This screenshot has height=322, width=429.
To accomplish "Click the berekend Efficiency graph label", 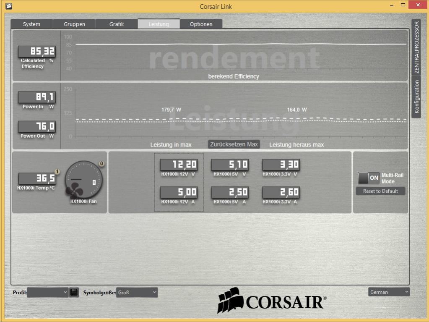I will pyautogui.click(x=234, y=76).
